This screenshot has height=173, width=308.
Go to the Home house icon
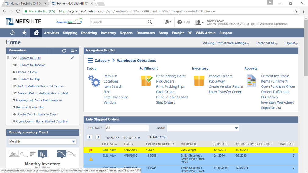point(36,33)
